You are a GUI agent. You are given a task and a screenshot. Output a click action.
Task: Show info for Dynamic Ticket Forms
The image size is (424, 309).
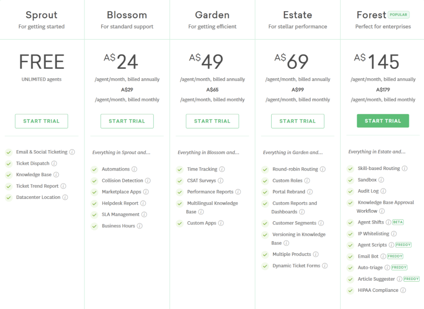click(x=325, y=266)
